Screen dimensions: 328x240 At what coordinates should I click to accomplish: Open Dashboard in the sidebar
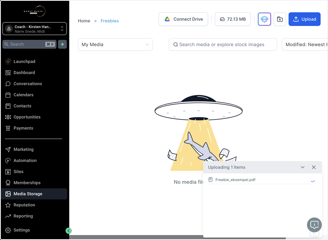coord(34,73)
